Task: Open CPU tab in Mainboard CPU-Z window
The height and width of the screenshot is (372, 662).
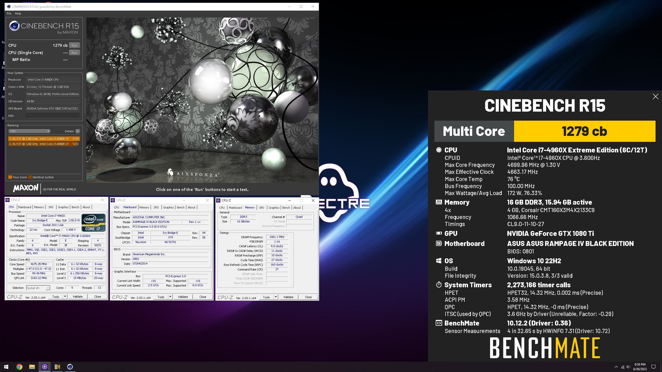Action: [x=117, y=207]
